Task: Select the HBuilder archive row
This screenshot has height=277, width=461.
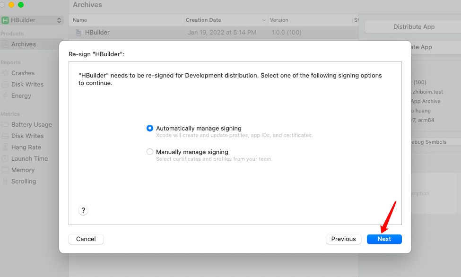Action: [x=214, y=32]
